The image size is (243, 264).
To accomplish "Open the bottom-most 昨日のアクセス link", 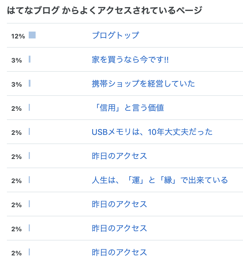I will pyautogui.click(x=119, y=252).
